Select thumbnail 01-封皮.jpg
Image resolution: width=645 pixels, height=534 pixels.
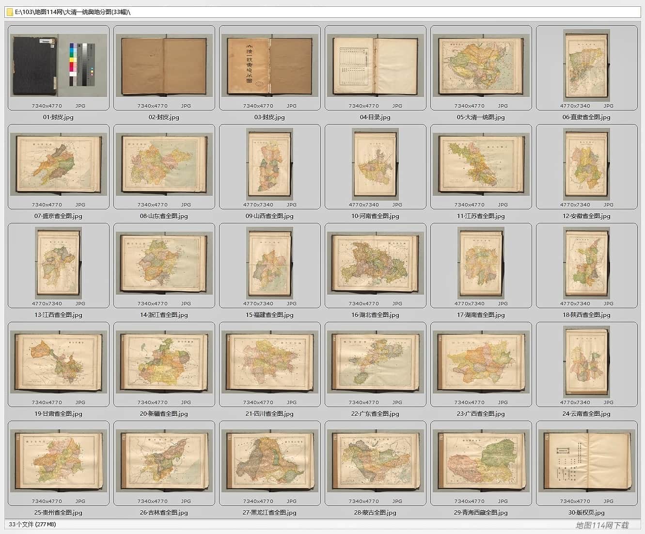click(59, 68)
